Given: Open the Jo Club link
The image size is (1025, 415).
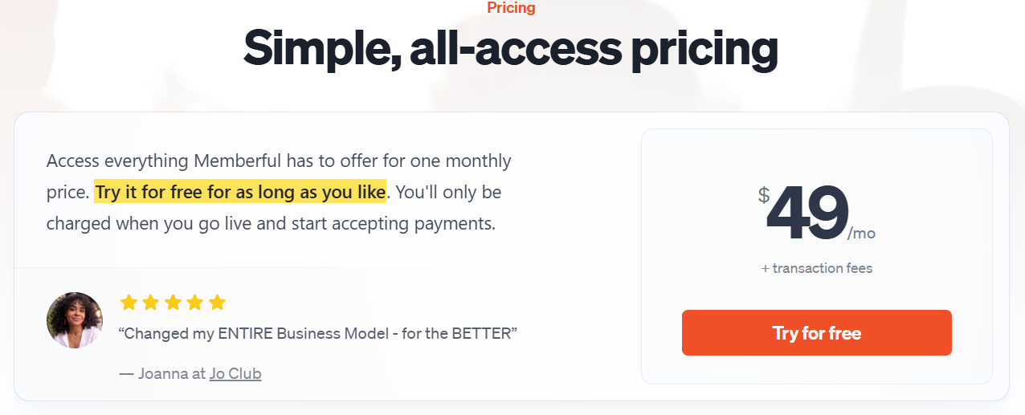Looking at the screenshot, I should (235, 373).
